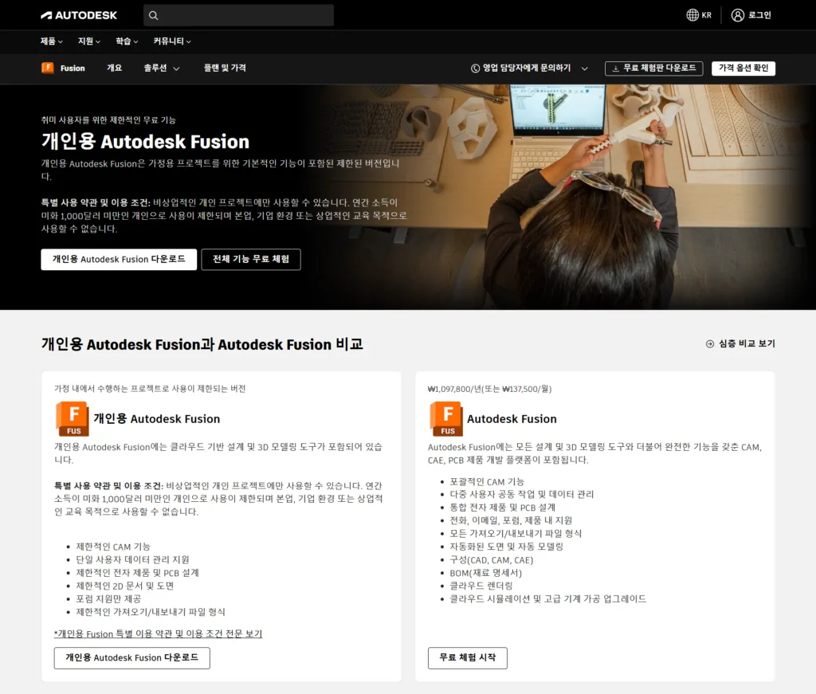
Task: Click the BOM(재료 명세서) bullet
Action: pos(485,573)
